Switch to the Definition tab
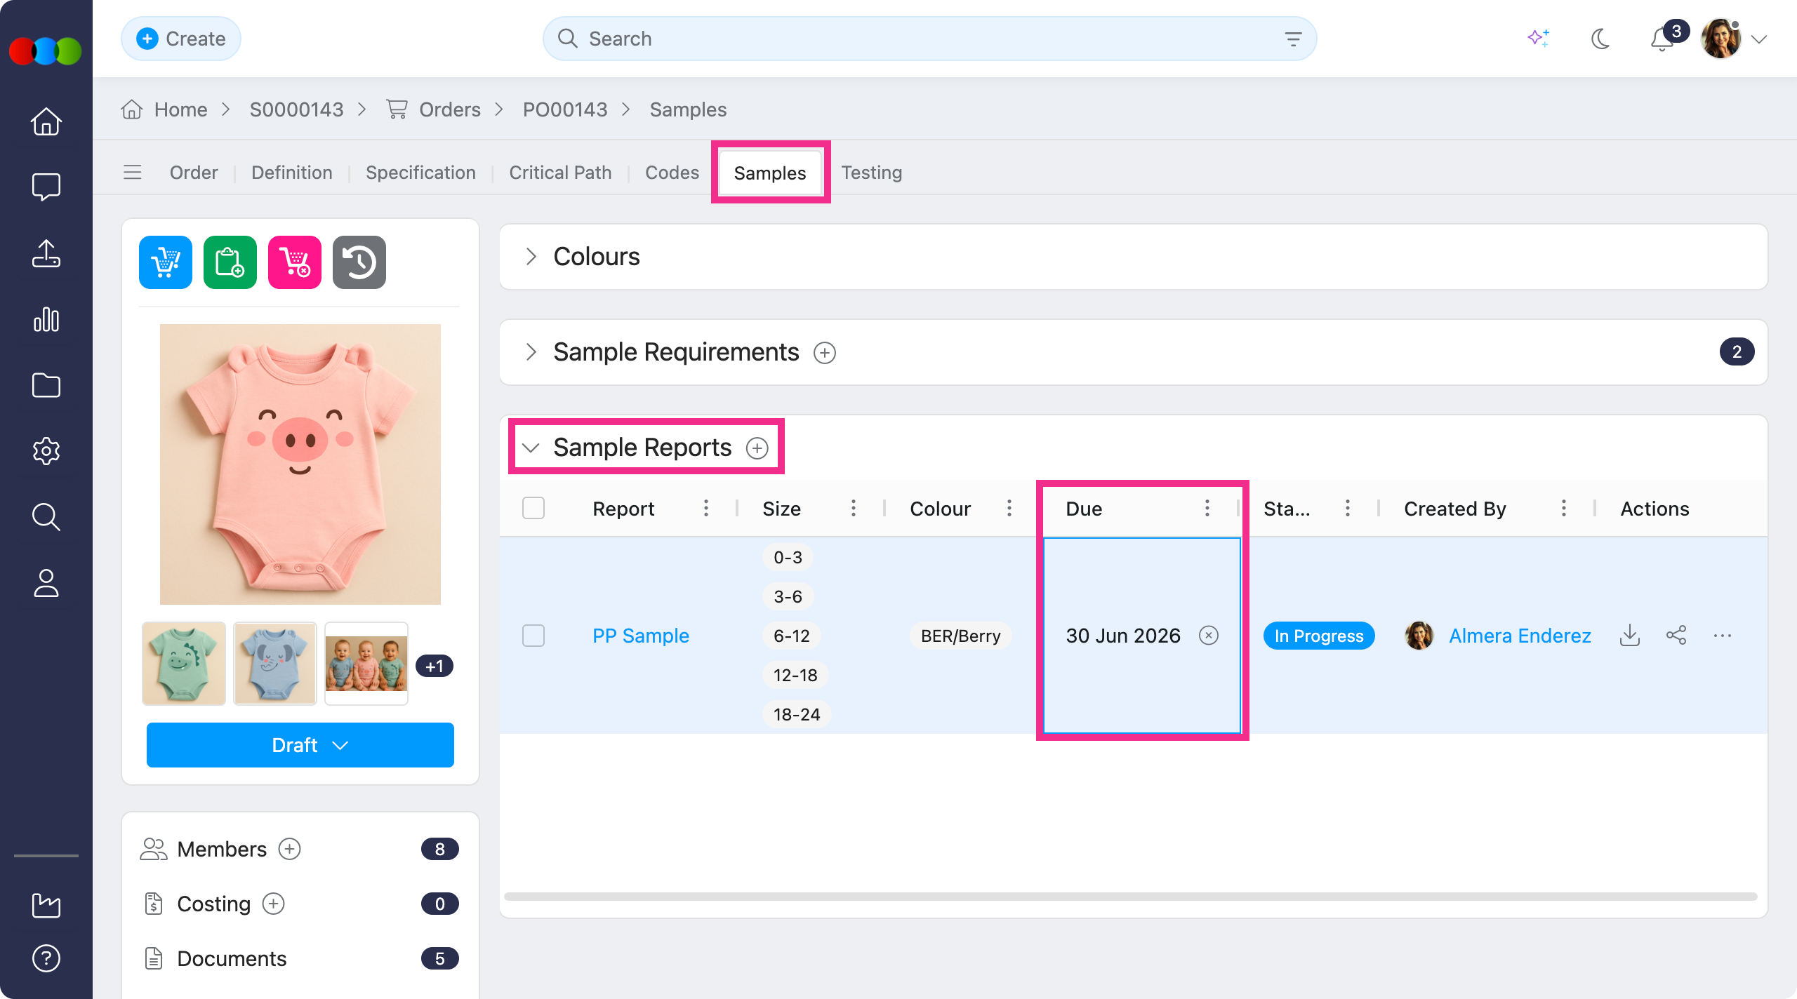Viewport: 1797px width, 999px height. pyautogui.click(x=292, y=173)
